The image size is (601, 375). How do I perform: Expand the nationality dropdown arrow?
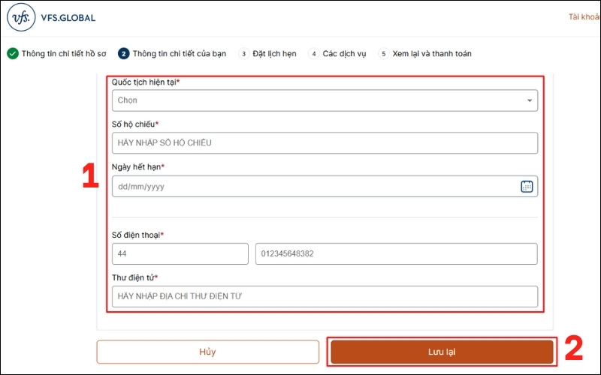click(529, 100)
